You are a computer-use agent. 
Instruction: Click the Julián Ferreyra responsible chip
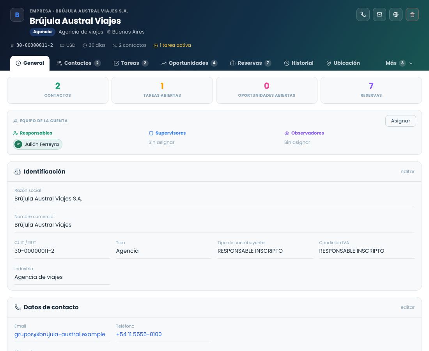(38, 144)
